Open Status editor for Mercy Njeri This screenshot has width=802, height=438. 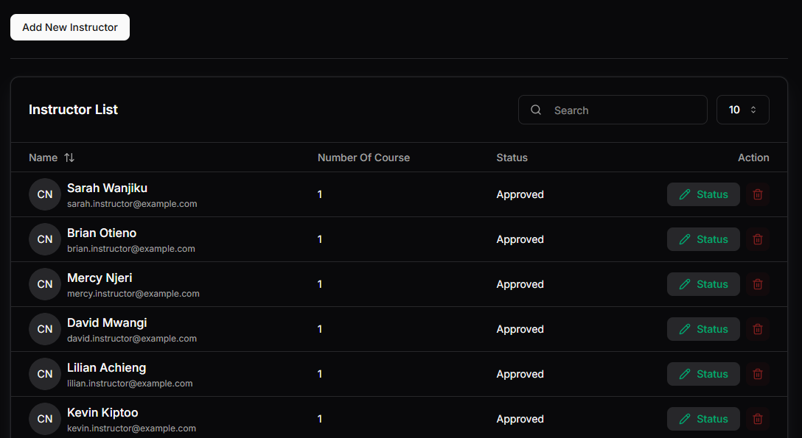pos(703,284)
